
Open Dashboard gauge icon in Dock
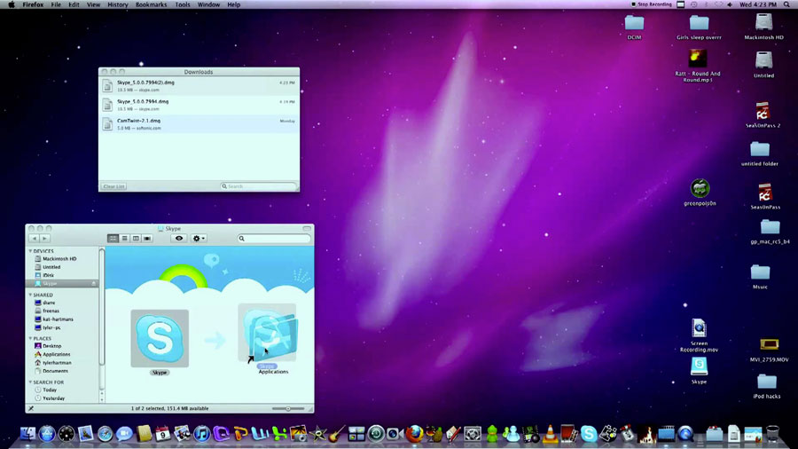[66, 434]
